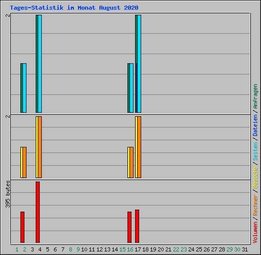The image size is (261, 255).
Task: Click day 1 on the x-axis
Action: coord(17,249)
